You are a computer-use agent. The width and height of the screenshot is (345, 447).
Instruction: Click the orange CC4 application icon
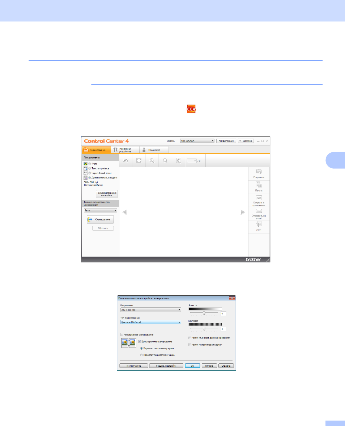pos(191,109)
